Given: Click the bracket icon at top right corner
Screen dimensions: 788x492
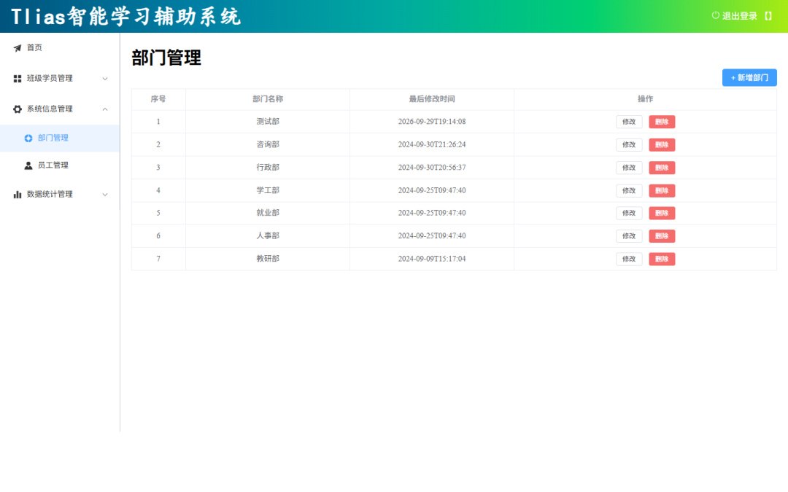Looking at the screenshot, I should click(768, 16).
